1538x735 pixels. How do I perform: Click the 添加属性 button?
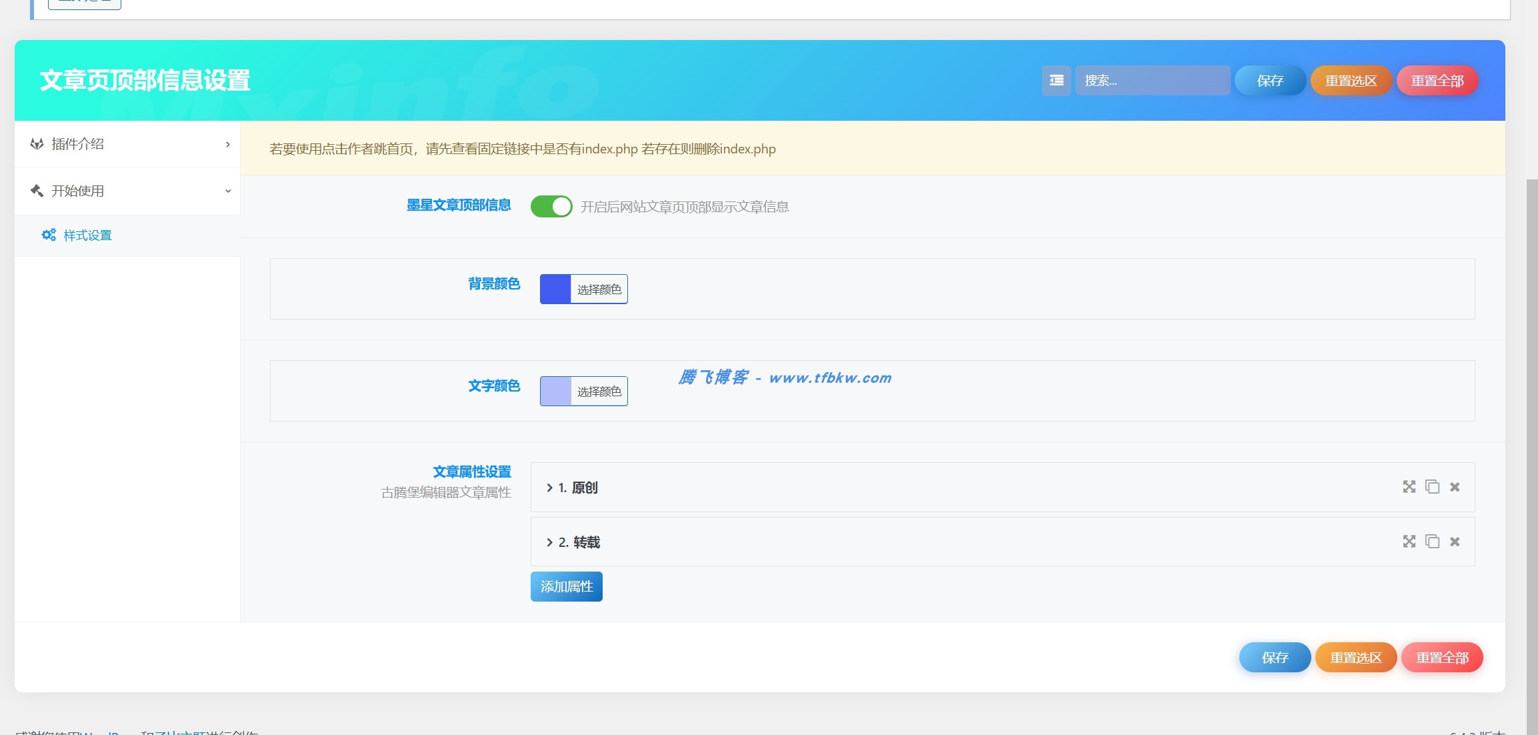565,586
